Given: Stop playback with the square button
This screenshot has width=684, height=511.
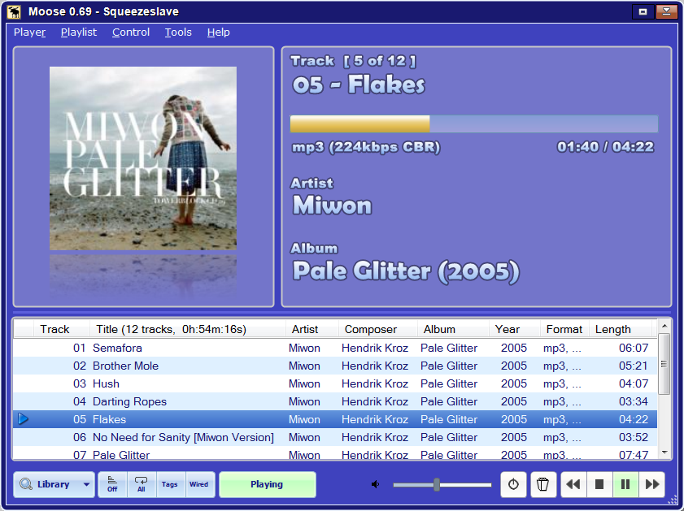Looking at the screenshot, I should pos(599,484).
